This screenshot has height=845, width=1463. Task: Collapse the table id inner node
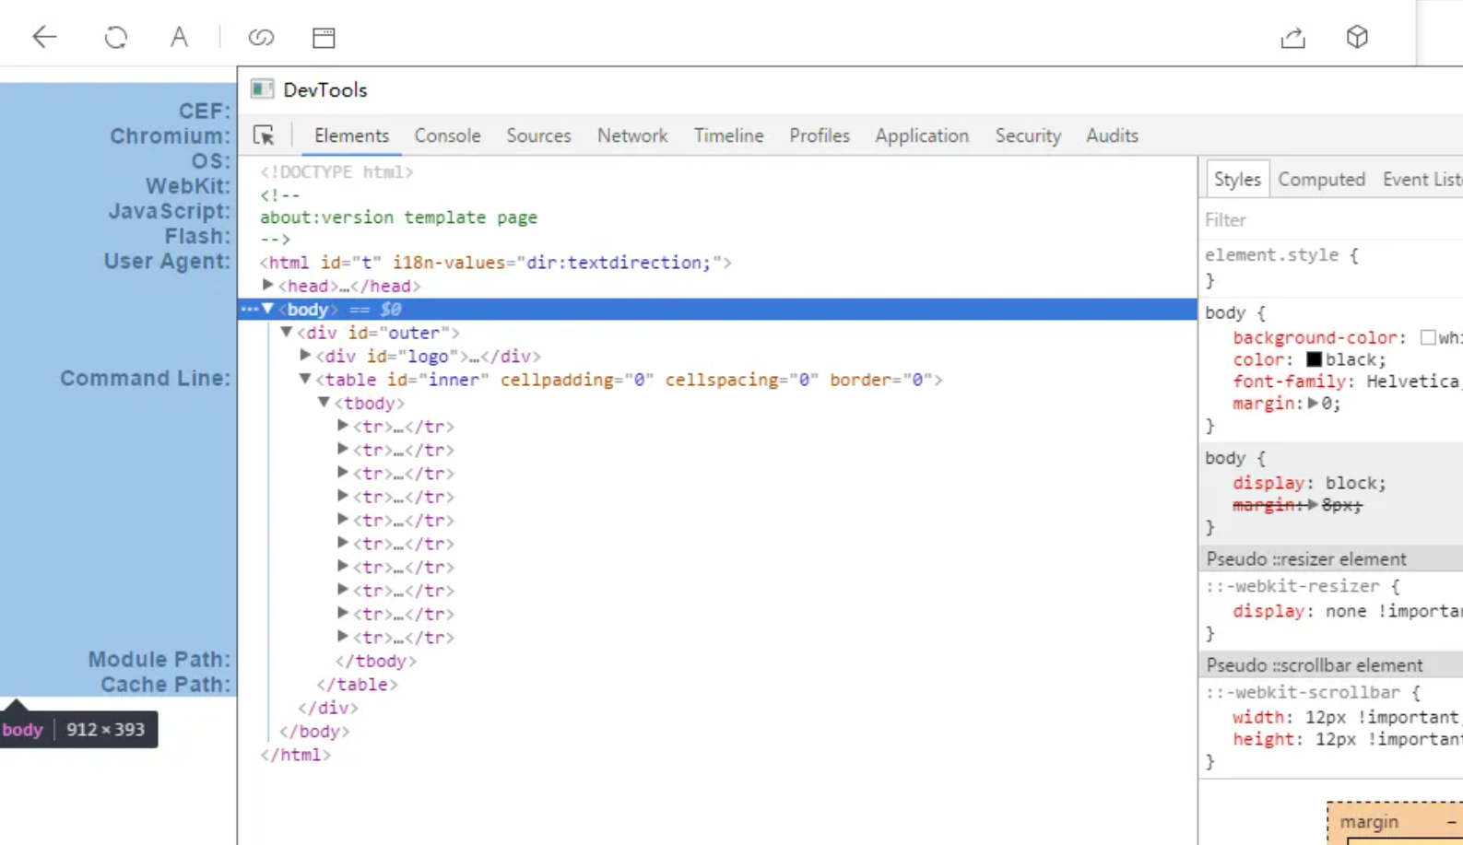pyautogui.click(x=305, y=379)
